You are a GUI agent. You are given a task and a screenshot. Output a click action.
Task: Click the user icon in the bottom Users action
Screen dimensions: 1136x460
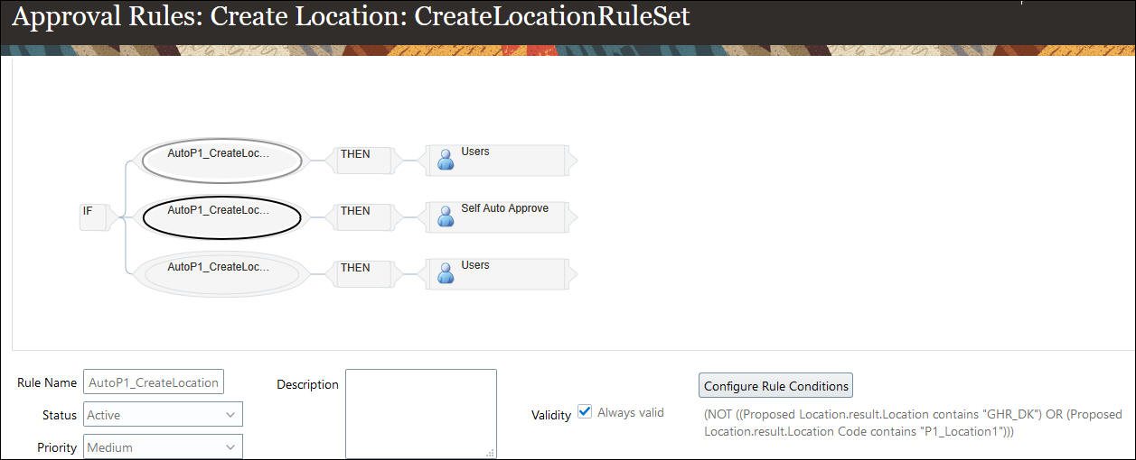click(x=446, y=273)
